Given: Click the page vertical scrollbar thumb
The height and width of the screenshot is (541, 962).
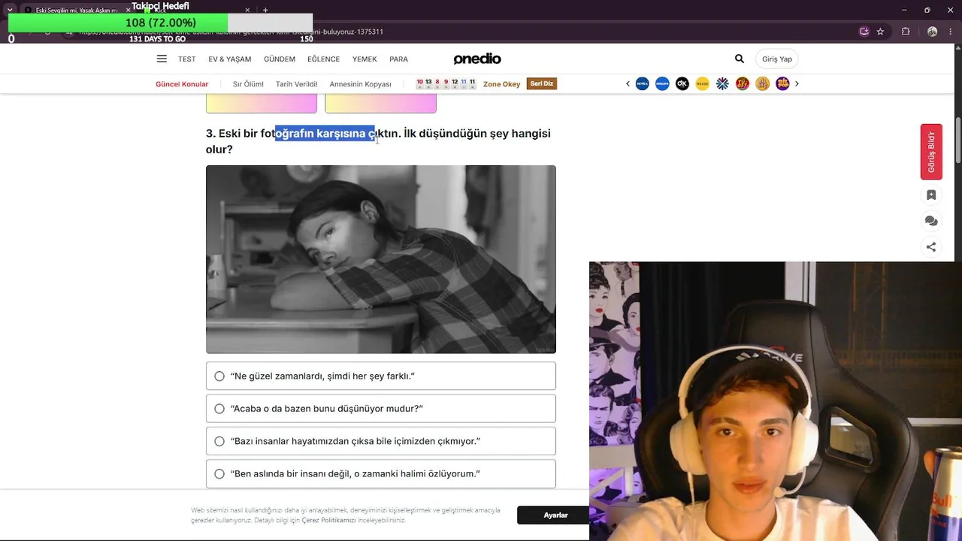Looking at the screenshot, I should point(957,139).
